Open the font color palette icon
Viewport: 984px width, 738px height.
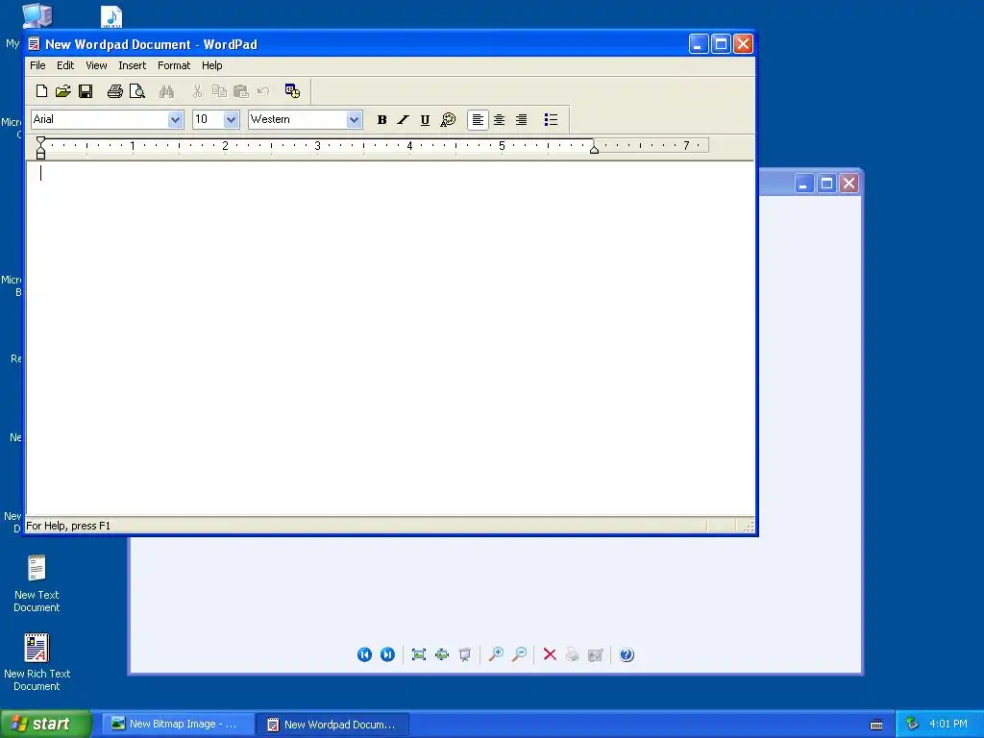tap(448, 119)
